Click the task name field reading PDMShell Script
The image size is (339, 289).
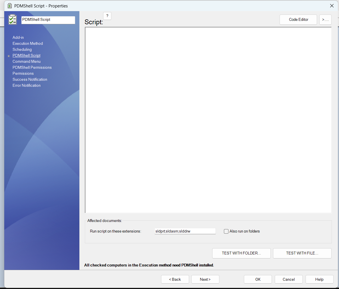point(48,20)
